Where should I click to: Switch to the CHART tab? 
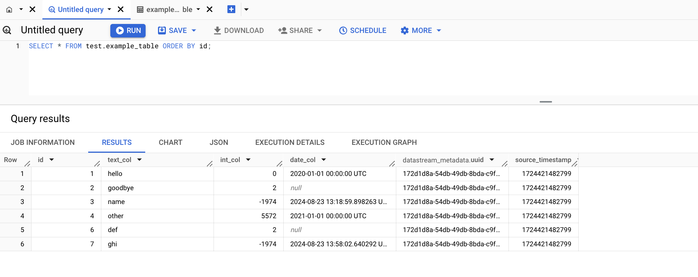[170, 143]
